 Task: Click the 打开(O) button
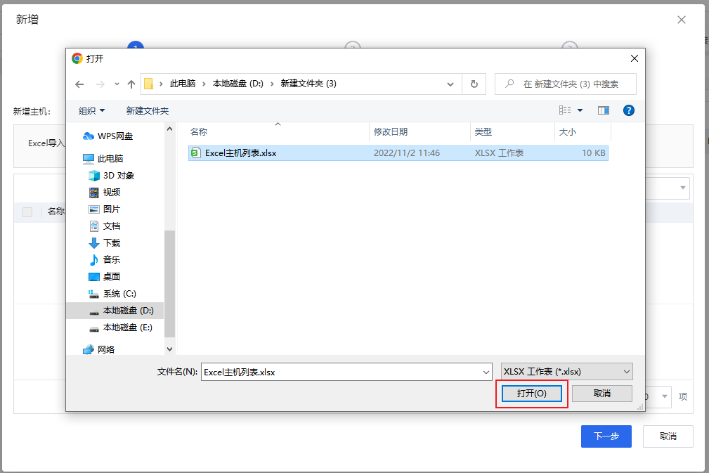click(x=532, y=393)
